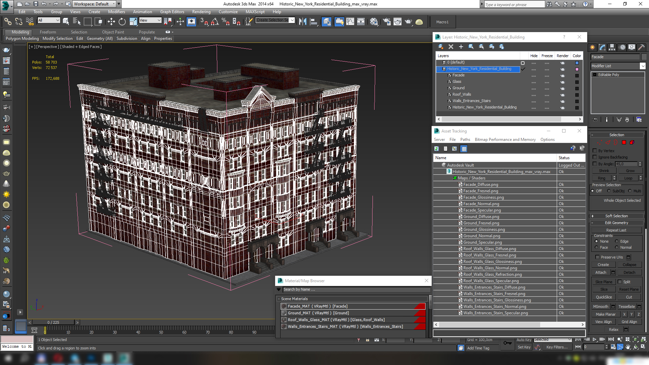The image size is (649, 365).
Task: Click the Tessellate button
Action: pyautogui.click(x=626, y=307)
